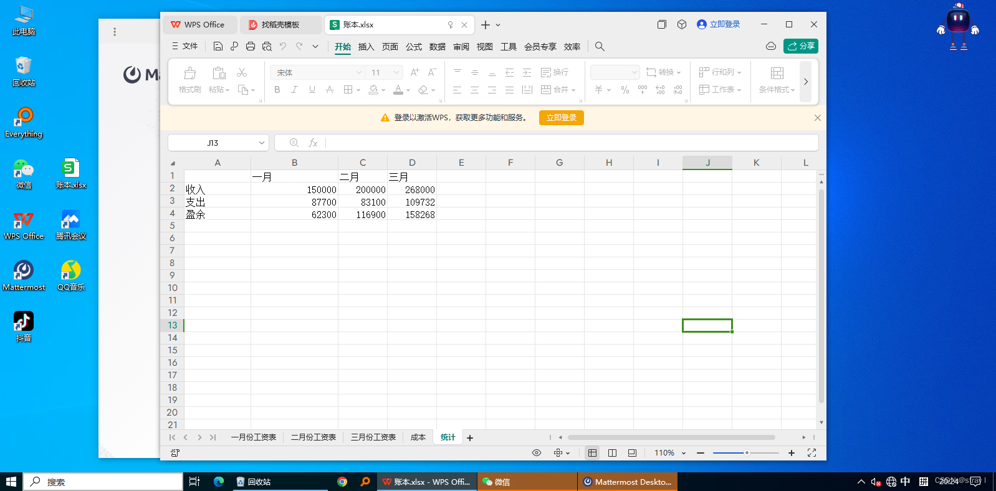Click the print icon in quick toolbar
This screenshot has height=491, width=996.
pyautogui.click(x=251, y=46)
